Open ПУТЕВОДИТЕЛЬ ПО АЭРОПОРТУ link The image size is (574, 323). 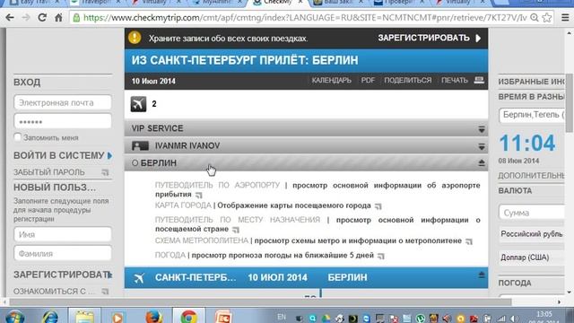click(x=217, y=186)
